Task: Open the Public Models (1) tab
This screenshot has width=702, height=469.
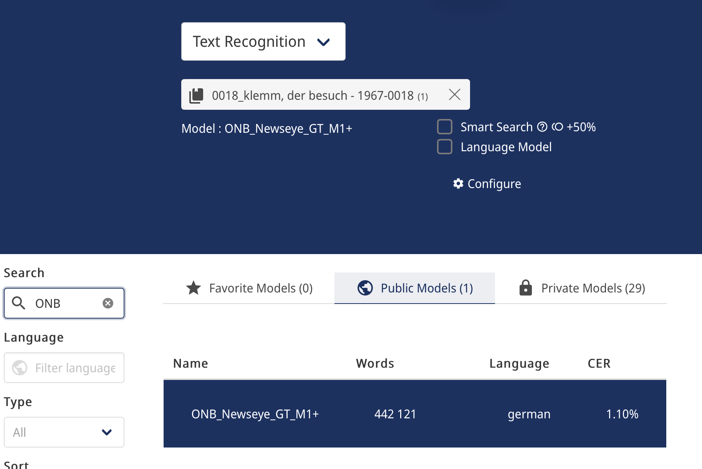Action: click(415, 288)
